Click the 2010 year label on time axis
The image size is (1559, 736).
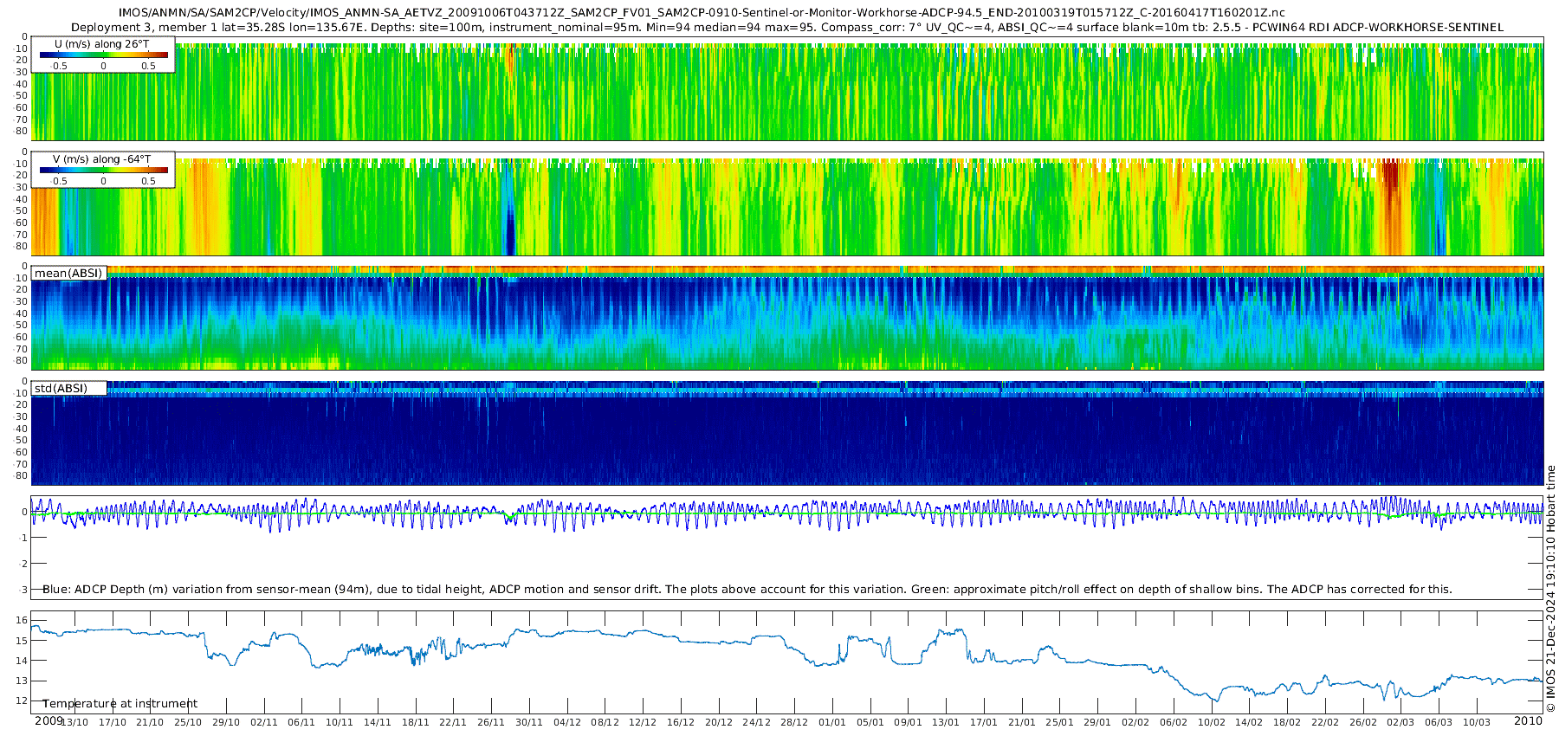pos(1528,720)
